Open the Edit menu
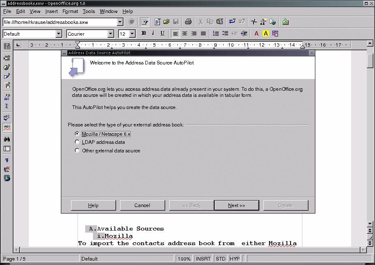This screenshot has height=265, width=375. [20, 11]
